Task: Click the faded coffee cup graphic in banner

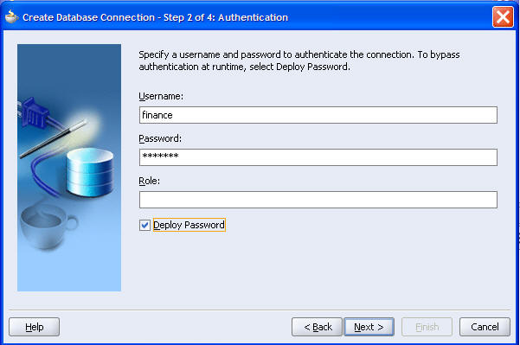Action: pos(48,226)
